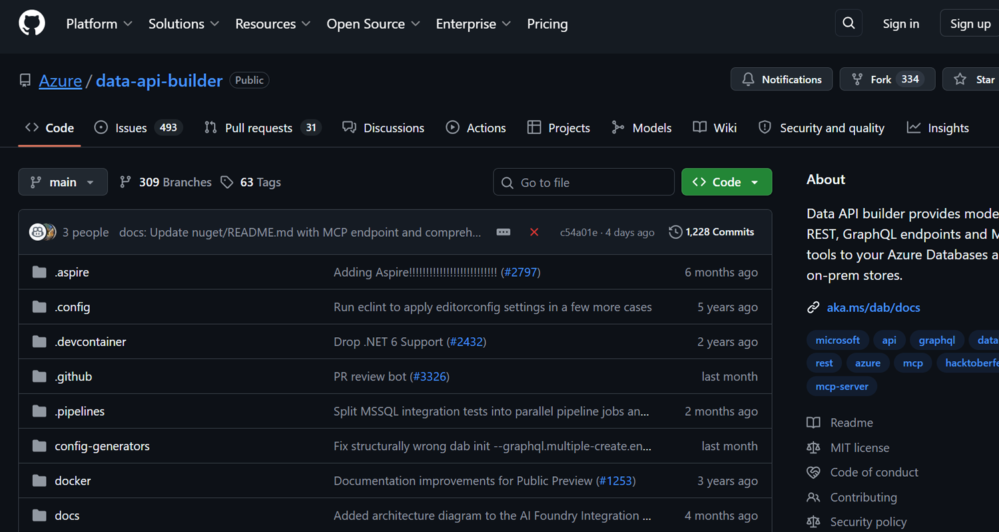Click the repository icon before Azure
Screen dimensions: 999x532
(x=25, y=80)
